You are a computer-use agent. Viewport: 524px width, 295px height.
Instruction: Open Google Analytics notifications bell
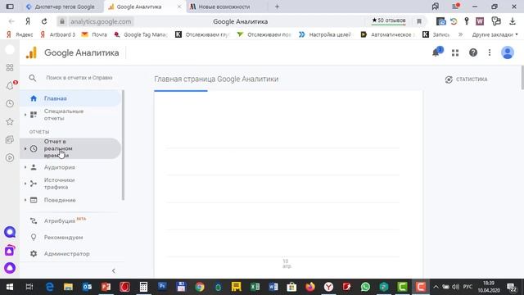(x=436, y=52)
